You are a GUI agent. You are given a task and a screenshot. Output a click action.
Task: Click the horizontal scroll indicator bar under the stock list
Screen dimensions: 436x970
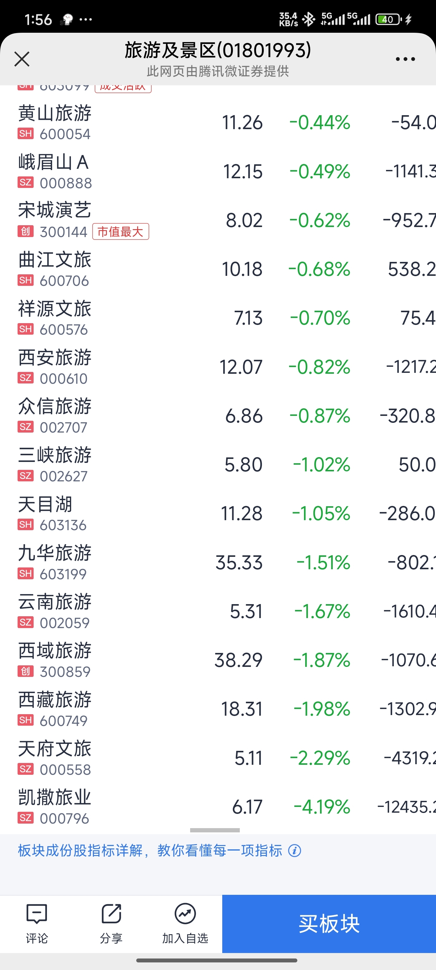click(215, 830)
